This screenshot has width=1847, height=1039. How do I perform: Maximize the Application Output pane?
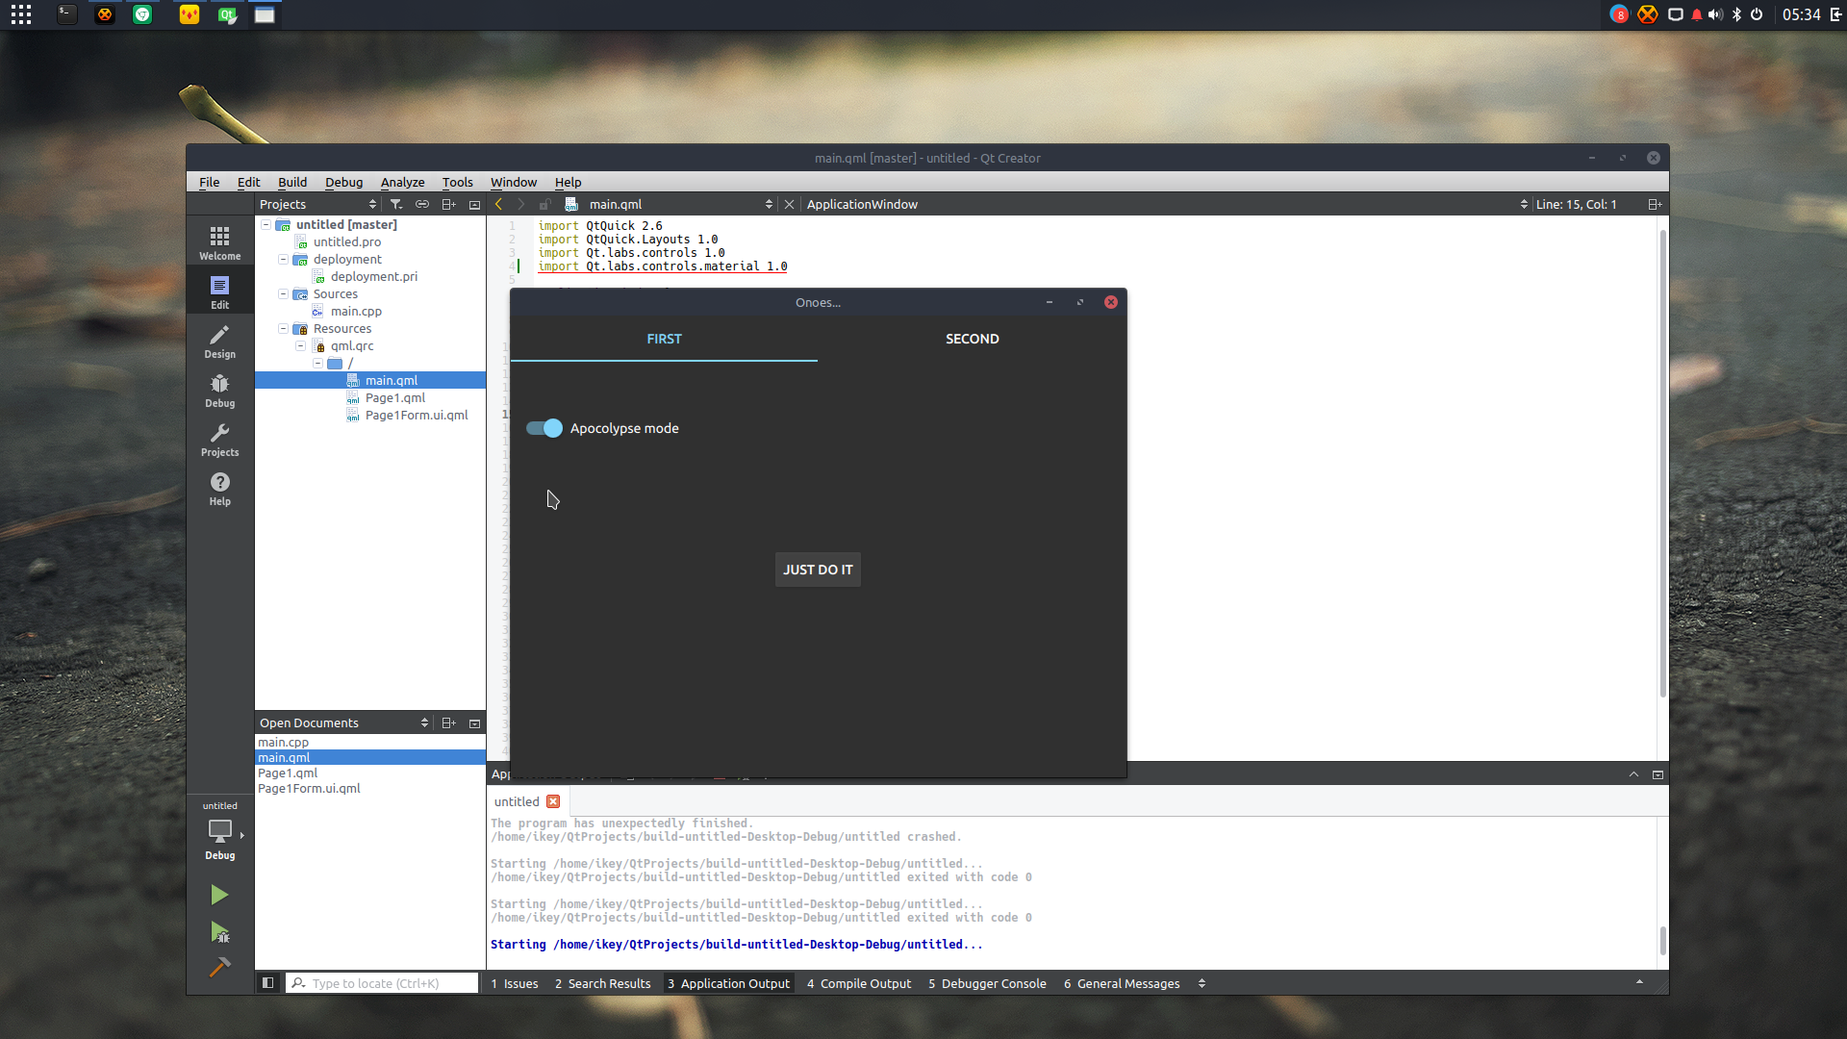tap(1633, 774)
